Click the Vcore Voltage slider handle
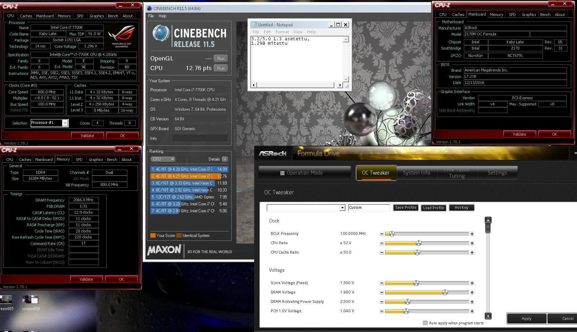Screen dimensions: 577x332 pyautogui.click(x=416, y=283)
